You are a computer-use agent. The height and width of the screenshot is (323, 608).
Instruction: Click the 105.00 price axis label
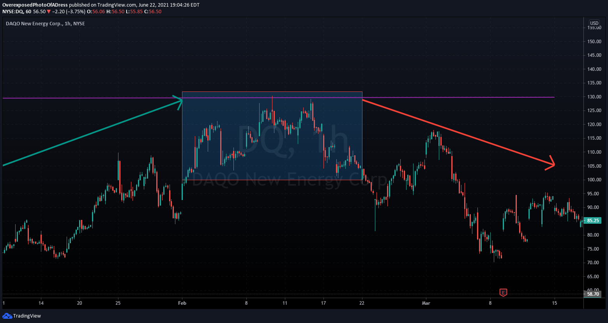pos(594,166)
